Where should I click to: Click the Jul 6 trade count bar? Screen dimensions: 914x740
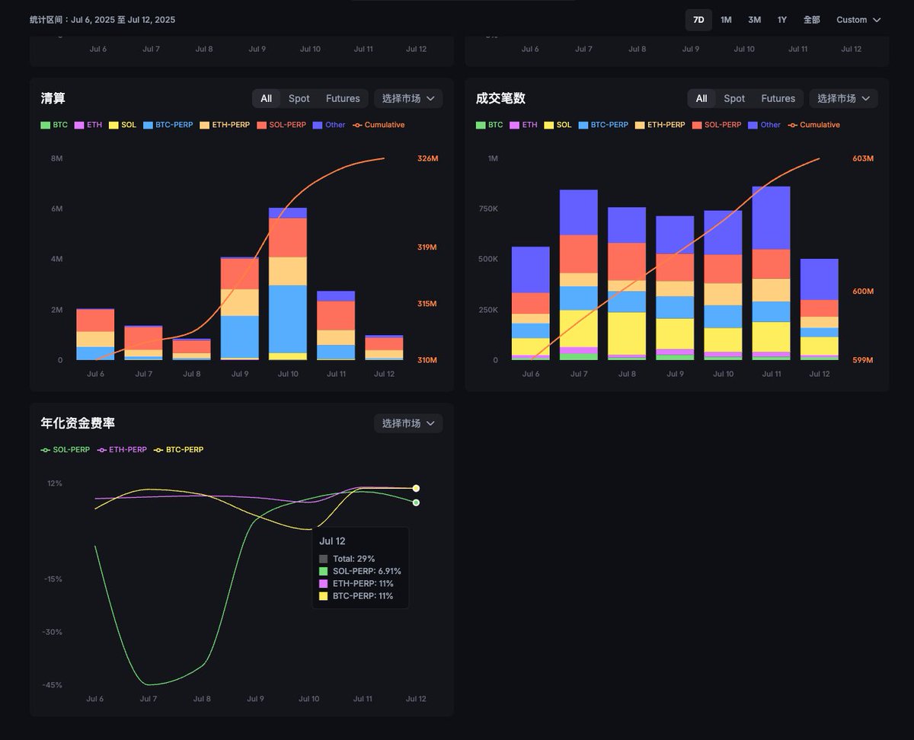531,303
